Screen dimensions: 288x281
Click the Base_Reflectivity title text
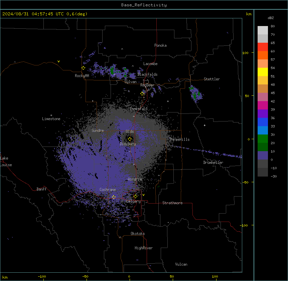(144, 5)
